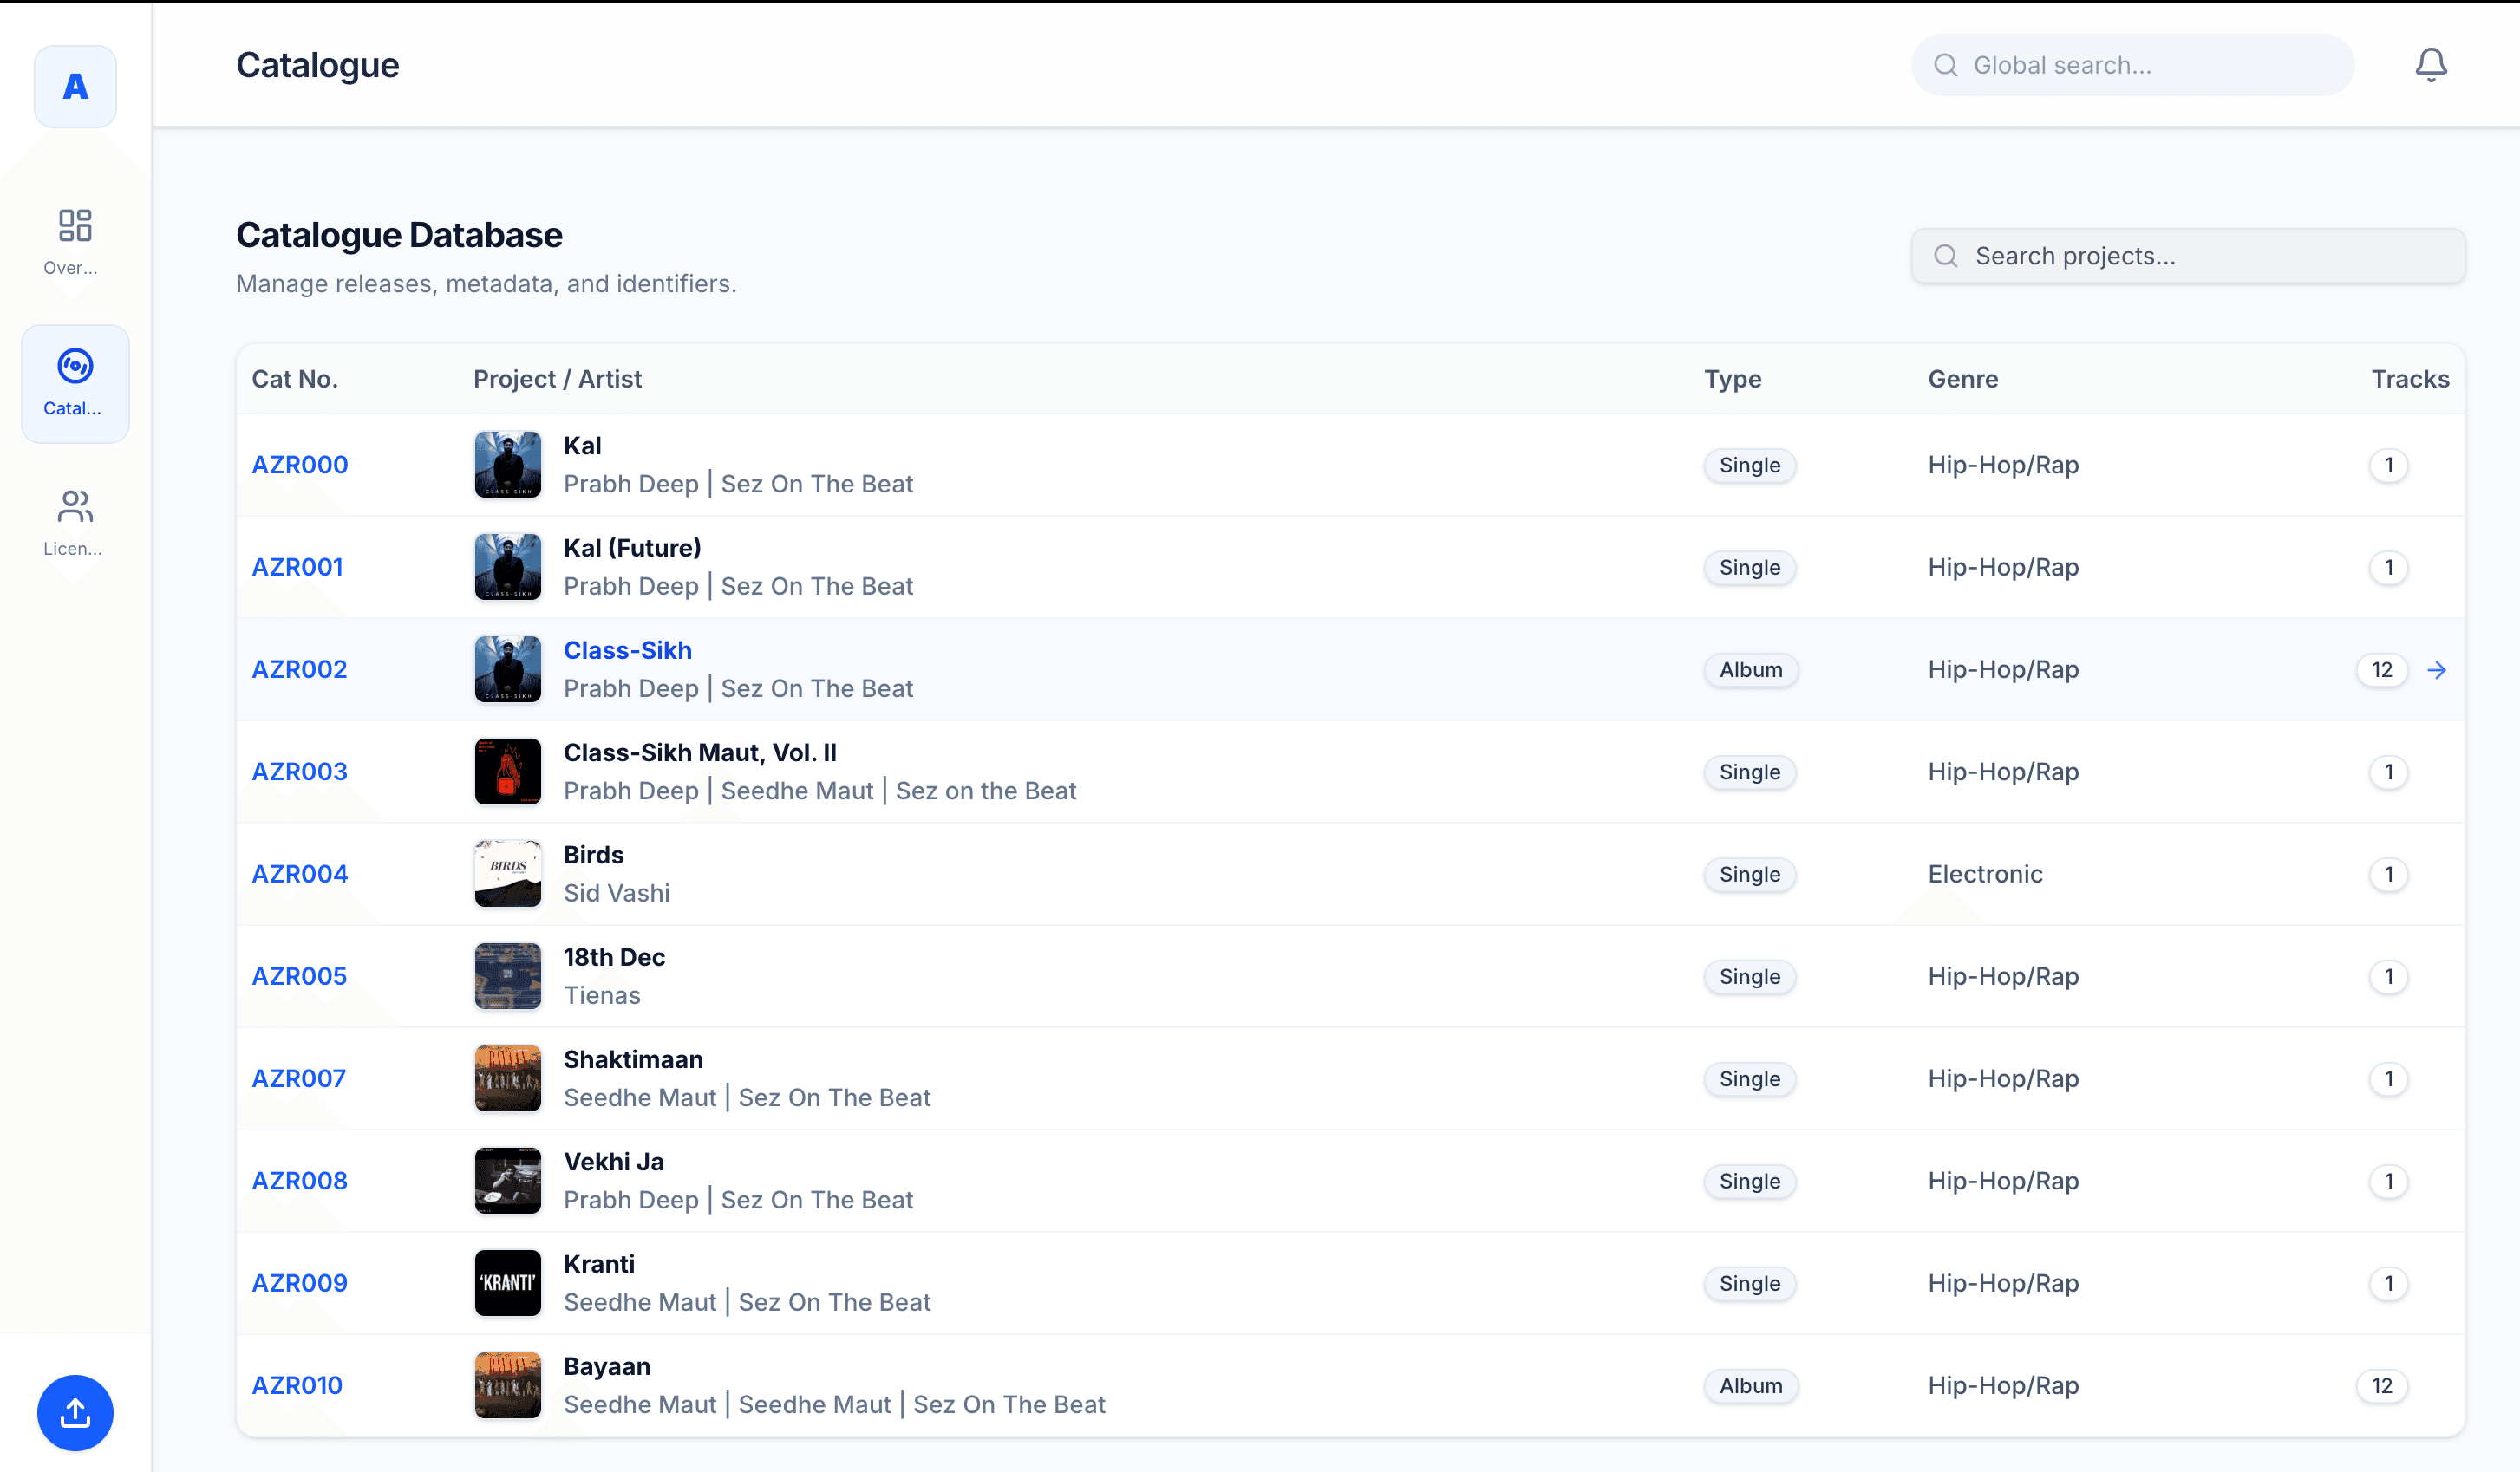
Task: Expand track details for Shaktimaan
Action: 2389,1079
